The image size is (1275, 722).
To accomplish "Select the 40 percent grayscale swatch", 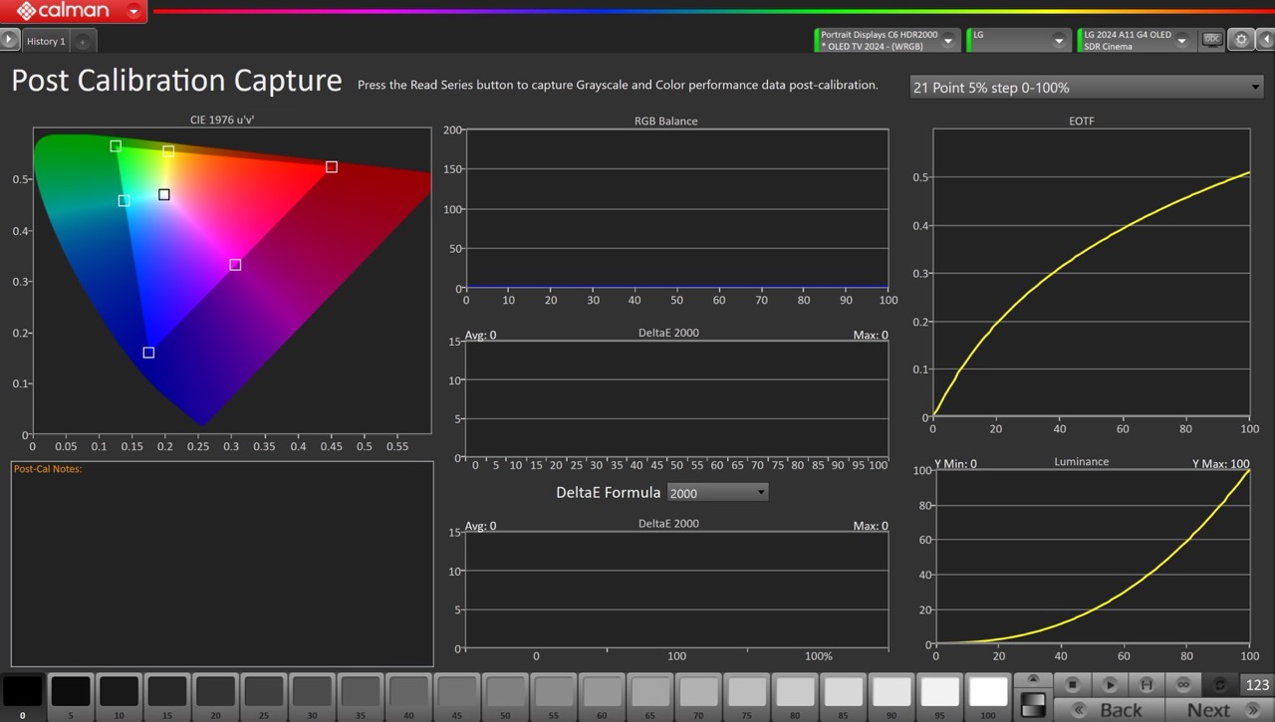I will (x=408, y=695).
